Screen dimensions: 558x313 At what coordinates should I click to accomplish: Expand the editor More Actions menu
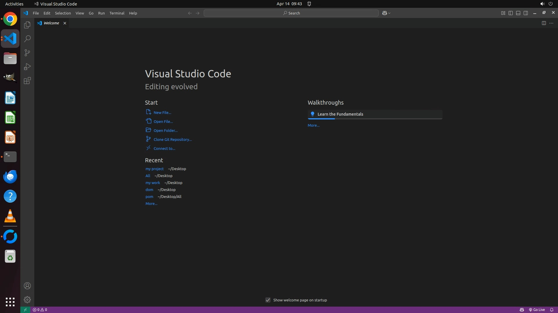tap(551, 23)
